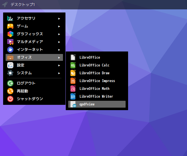This screenshot has width=187, height=156.
Task: Expand the マルチメディア submenu arrow
Action: pos(59,42)
